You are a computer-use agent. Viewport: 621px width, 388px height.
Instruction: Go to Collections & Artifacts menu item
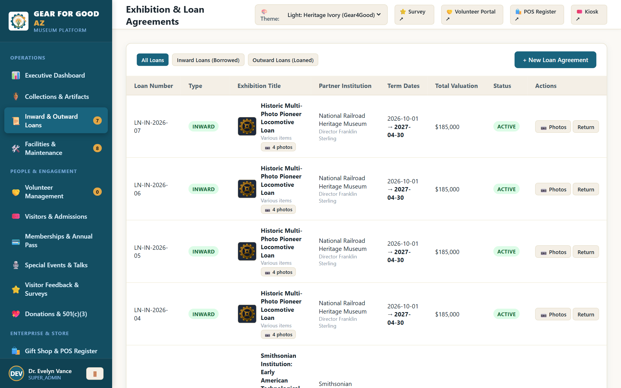click(56, 97)
